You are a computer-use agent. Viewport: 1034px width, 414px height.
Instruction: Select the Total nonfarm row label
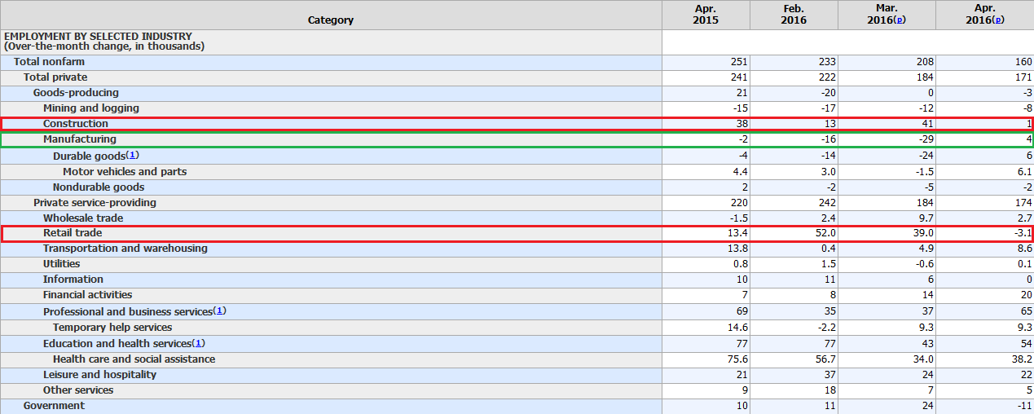coord(49,62)
